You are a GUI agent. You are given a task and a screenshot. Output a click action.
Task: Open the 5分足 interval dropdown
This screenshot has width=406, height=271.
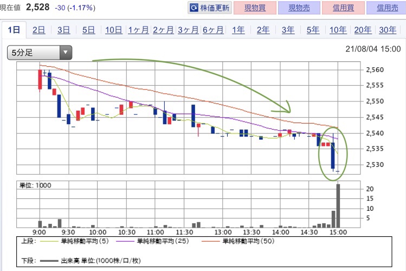coord(40,53)
